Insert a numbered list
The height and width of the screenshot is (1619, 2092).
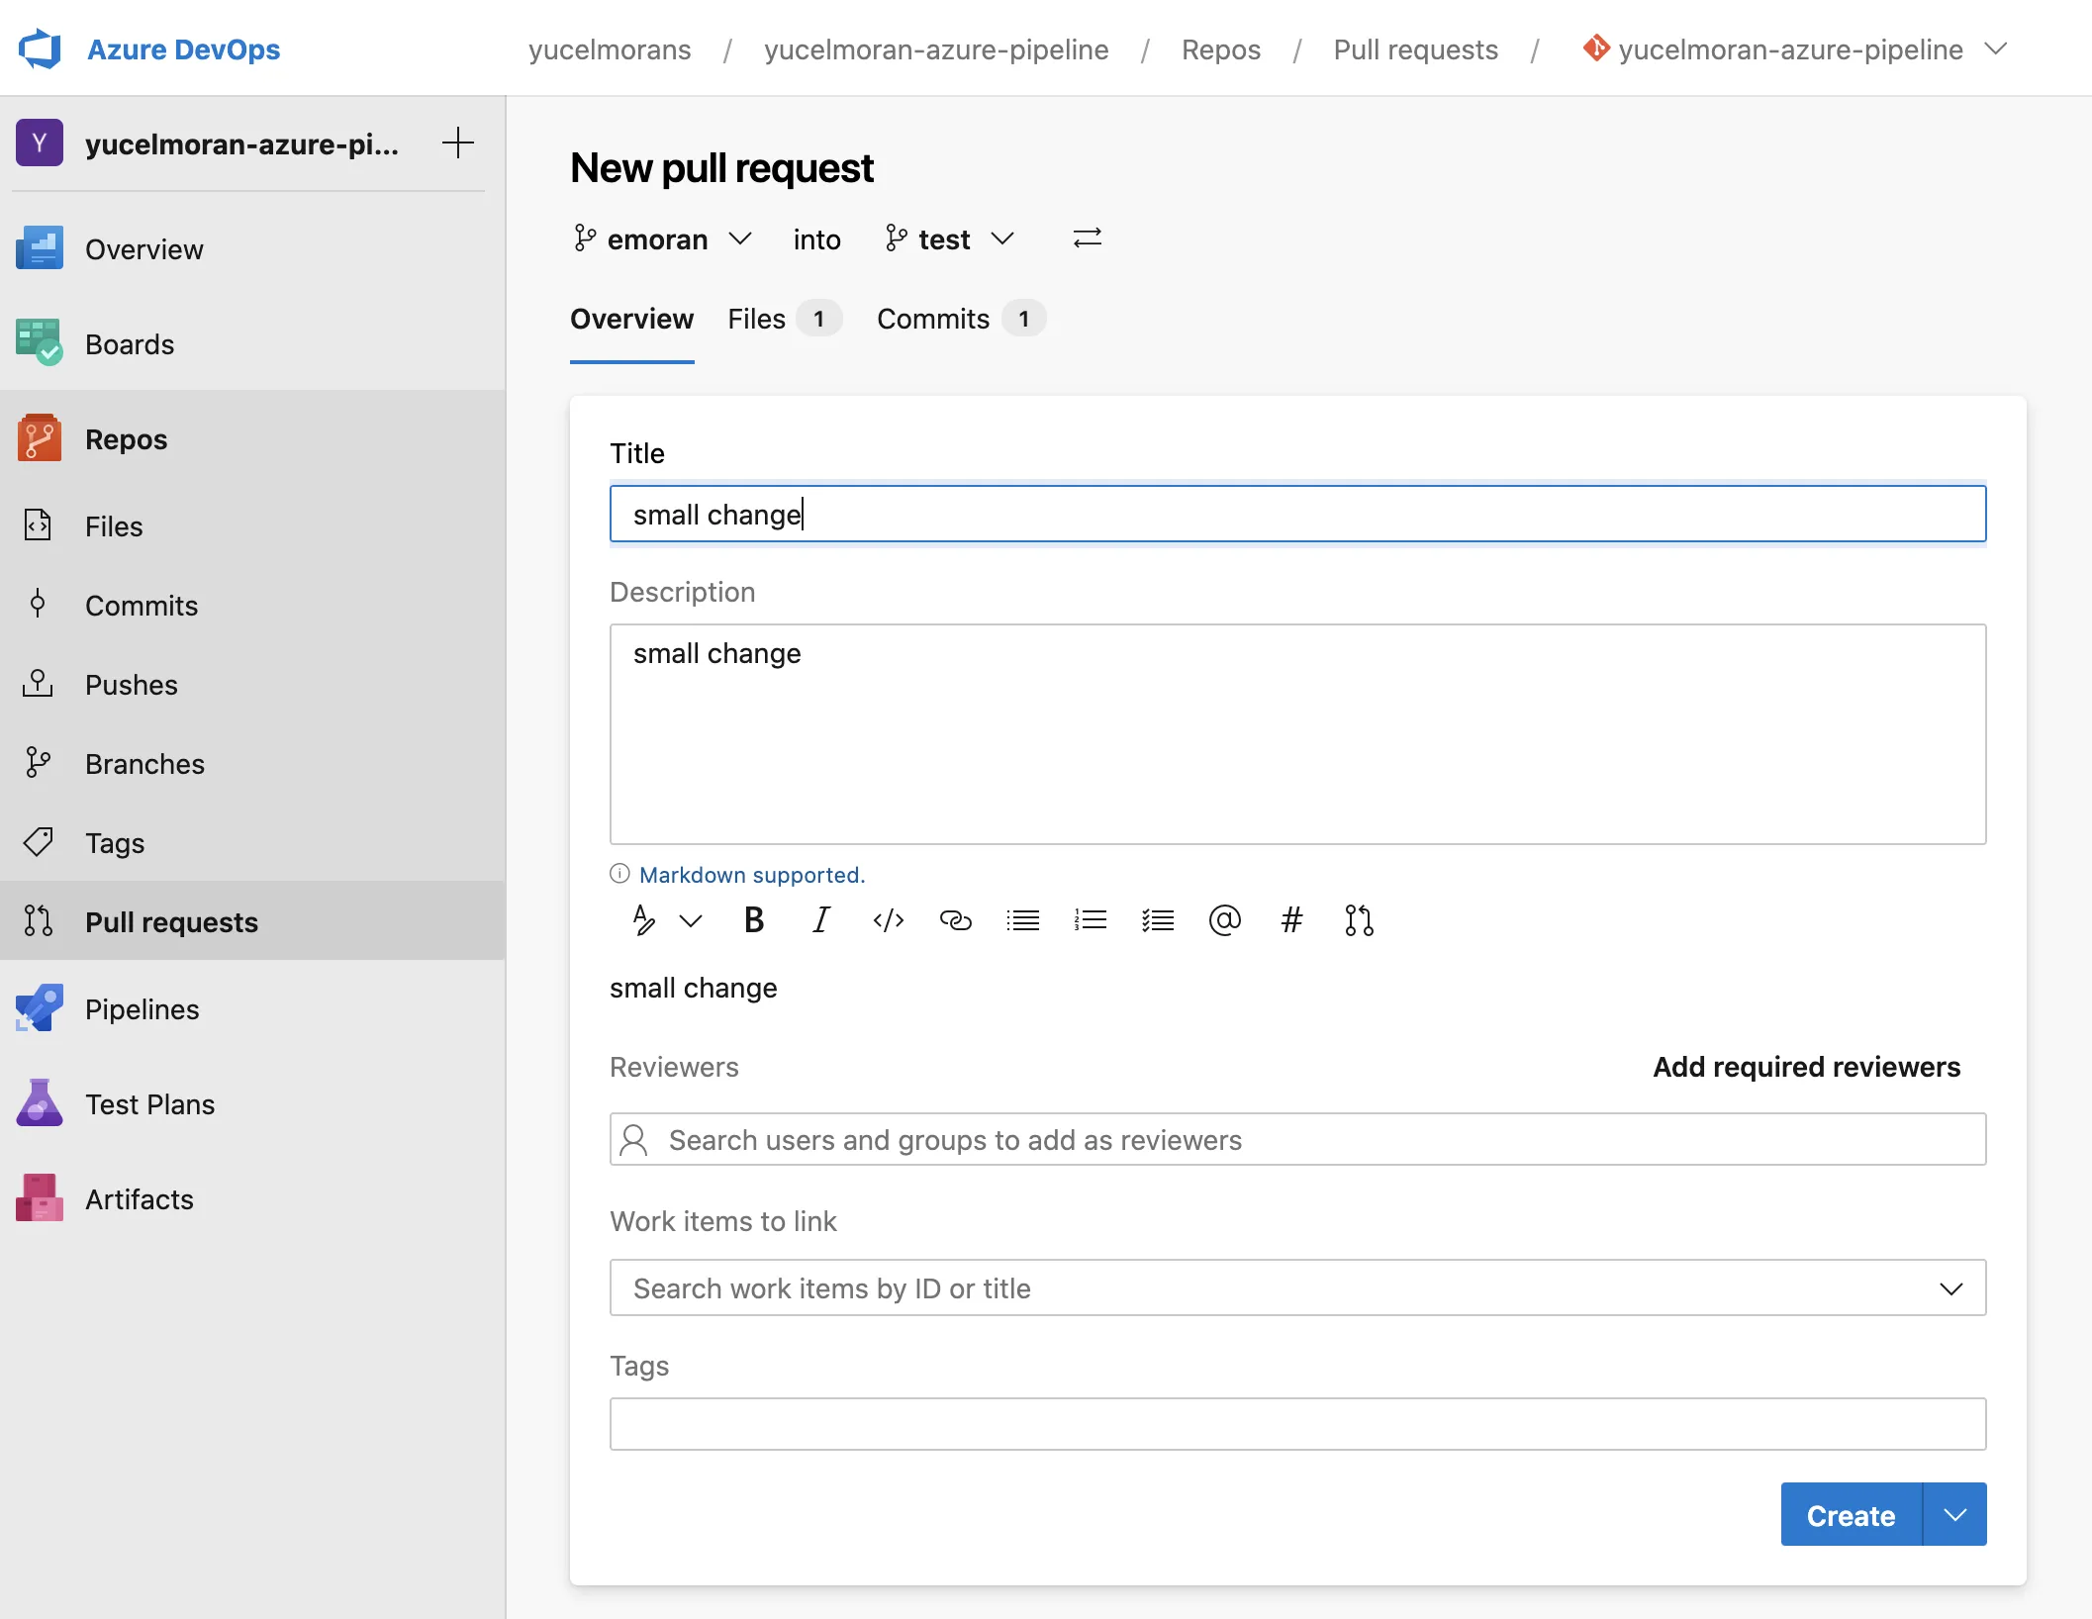1090,920
